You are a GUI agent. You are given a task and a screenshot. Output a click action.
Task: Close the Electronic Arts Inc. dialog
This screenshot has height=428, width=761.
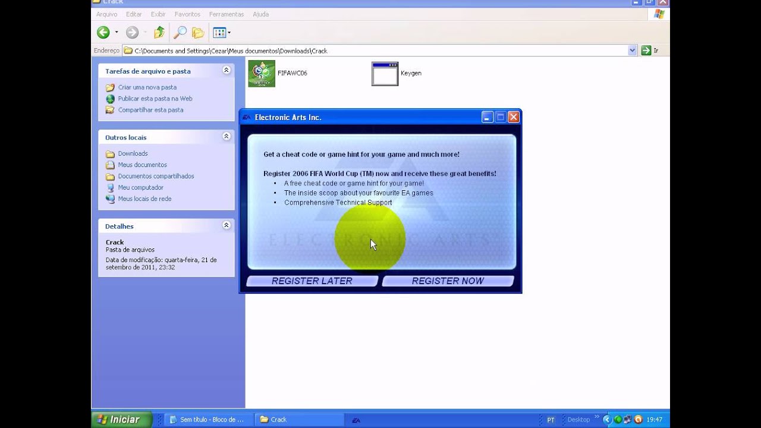[x=514, y=117]
